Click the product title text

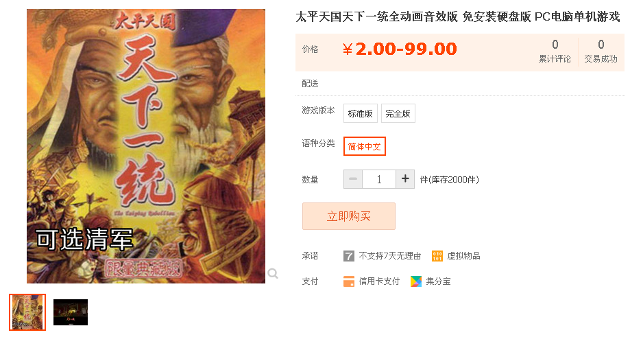[x=458, y=17]
